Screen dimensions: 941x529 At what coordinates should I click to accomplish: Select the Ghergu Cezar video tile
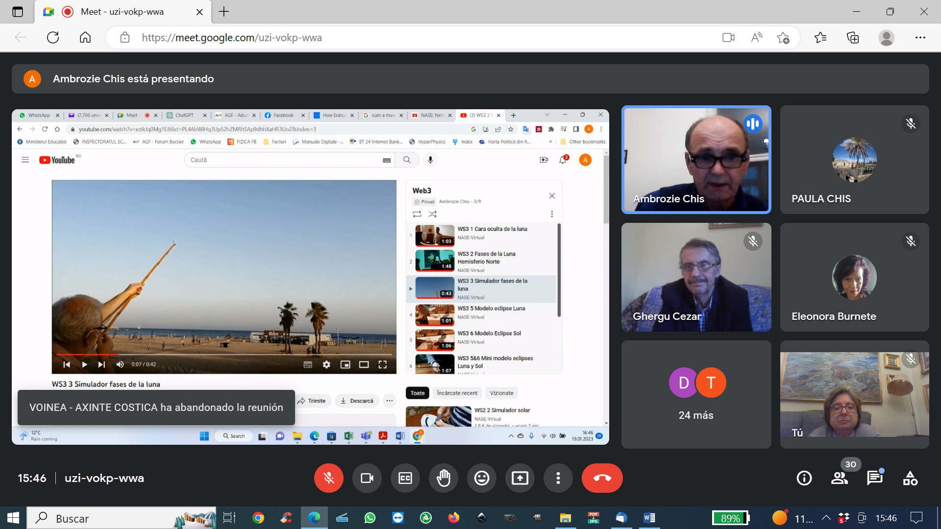[x=696, y=277]
